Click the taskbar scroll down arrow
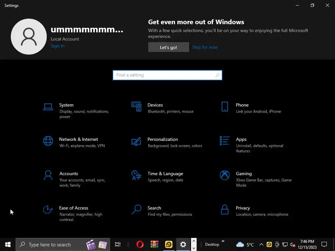The image size is (335, 251). (194, 248)
